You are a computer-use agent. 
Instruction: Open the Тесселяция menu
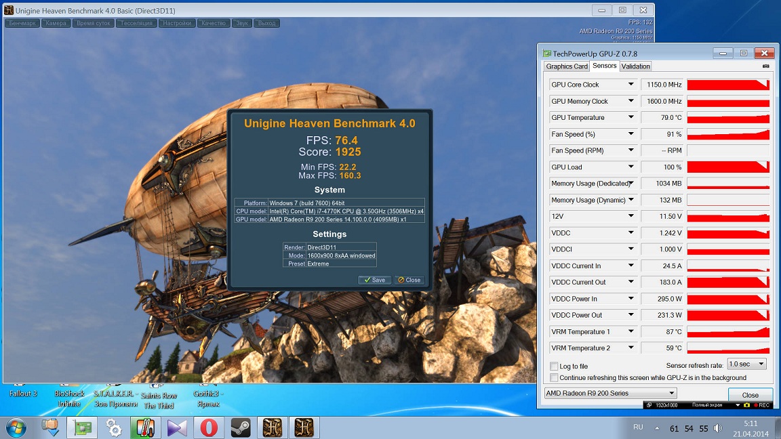(136, 23)
